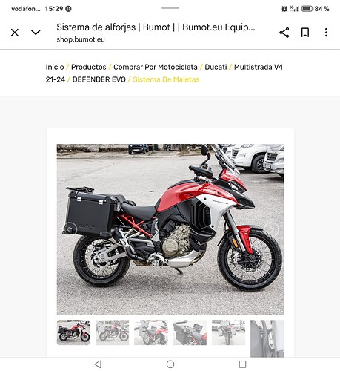Open the three-dot overflow menu
The height and width of the screenshot is (371, 340).
(x=326, y=33)
